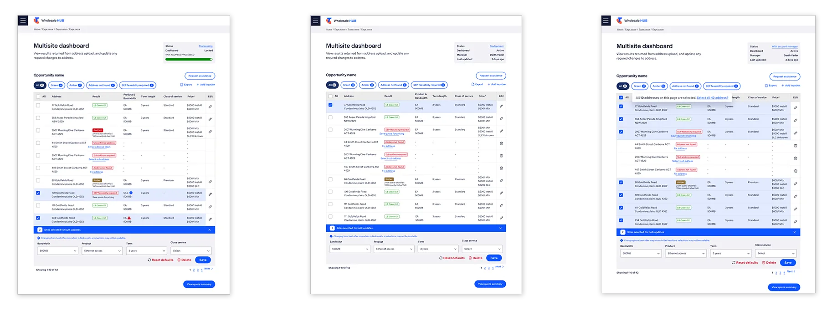Click Wholesale HUB logo in left dashboard
832x311 pixels.
(49, 20)
